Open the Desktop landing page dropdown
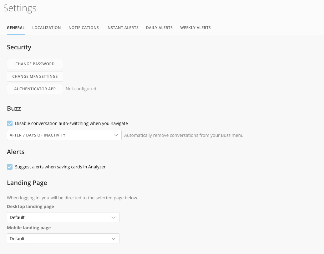 point(63,217)
